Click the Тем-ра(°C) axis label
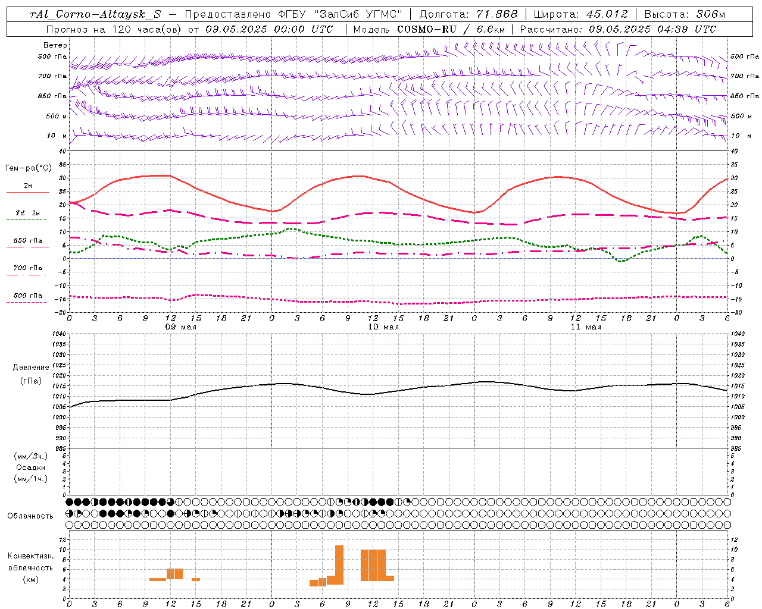 coord(28,168)
